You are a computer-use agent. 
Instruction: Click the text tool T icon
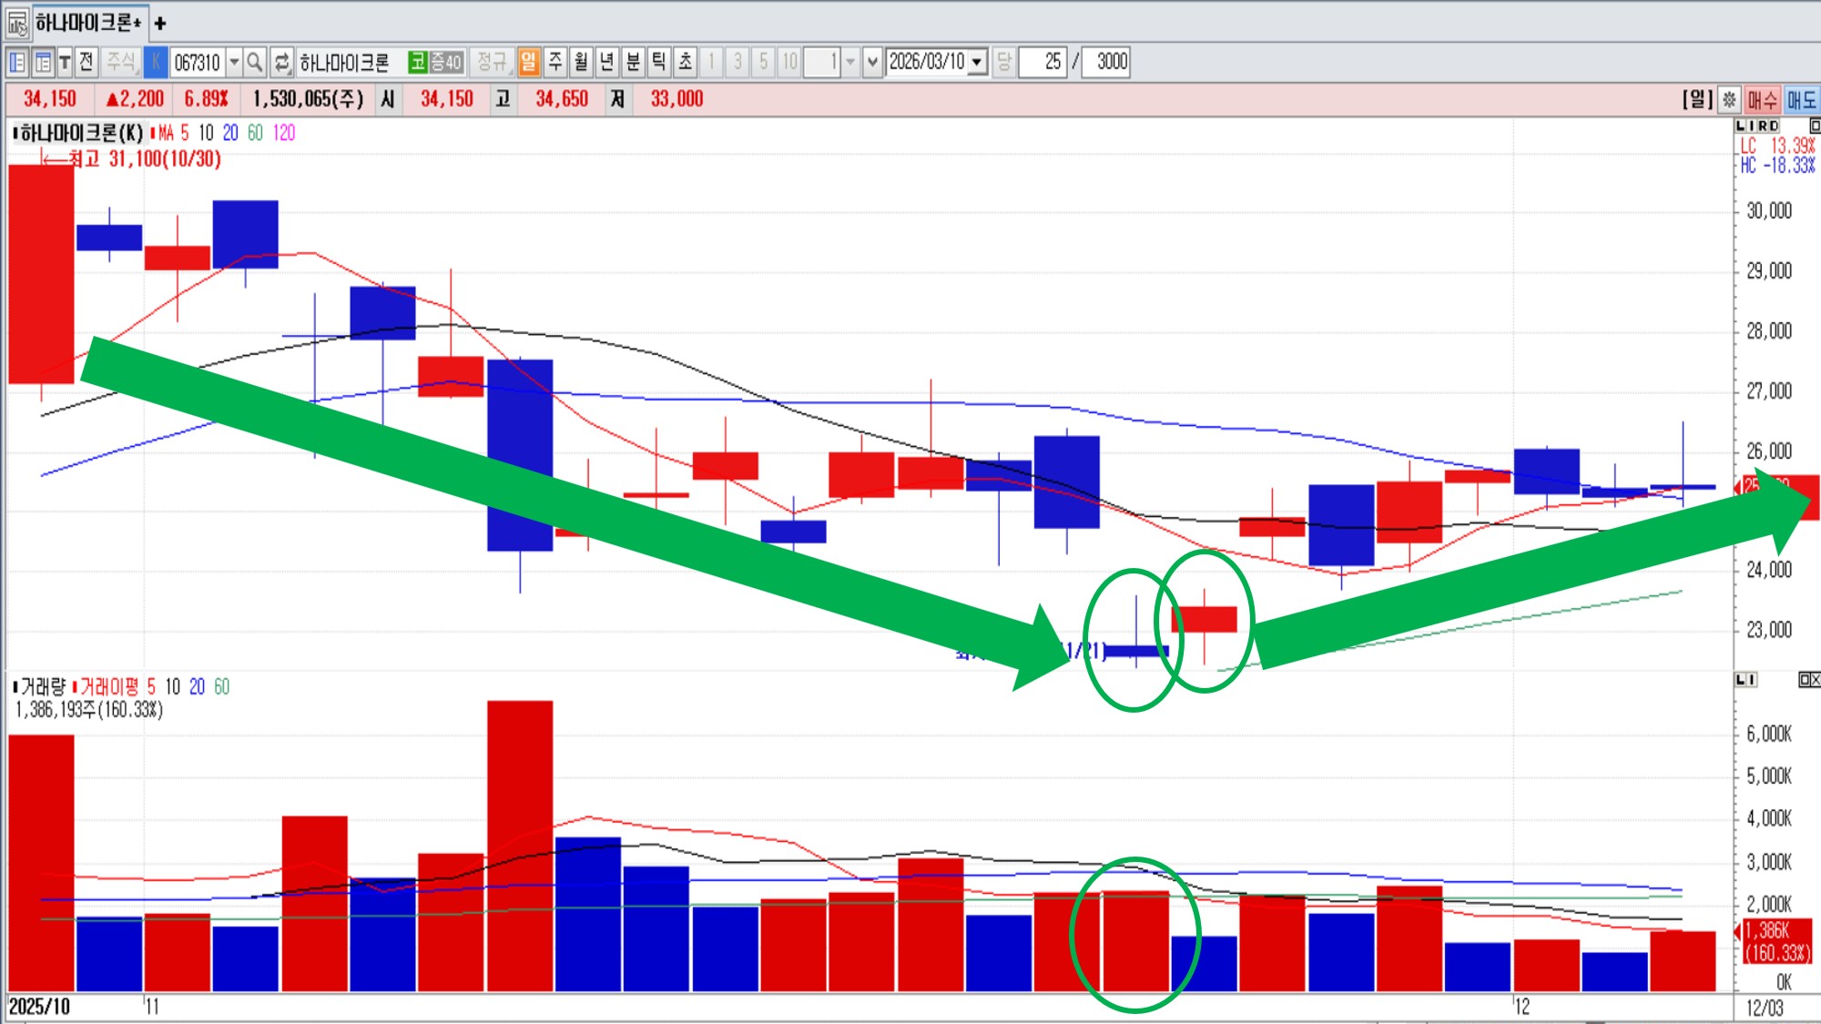(x=65, y=62)
